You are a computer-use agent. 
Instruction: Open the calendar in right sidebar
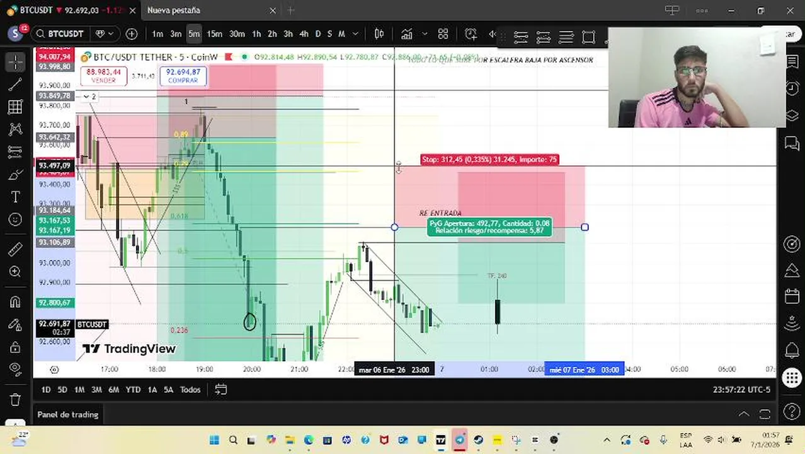792,296
